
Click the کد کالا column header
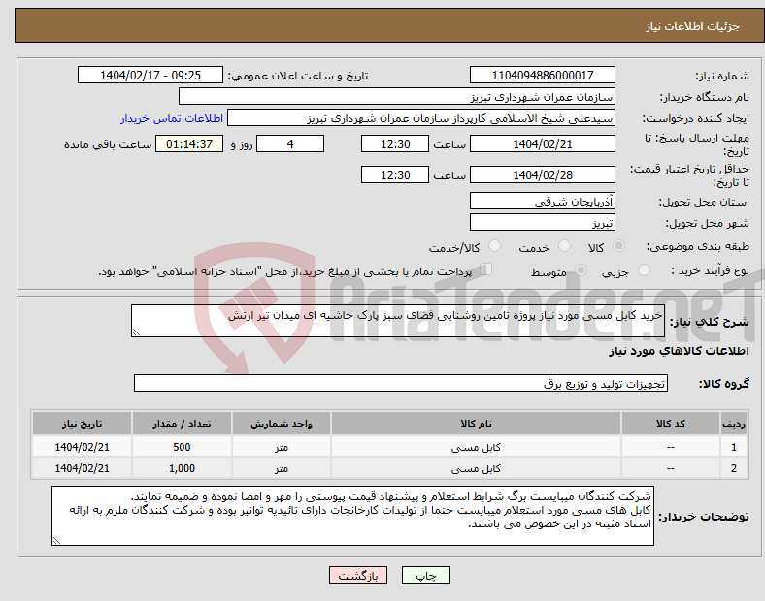point(671,424)
